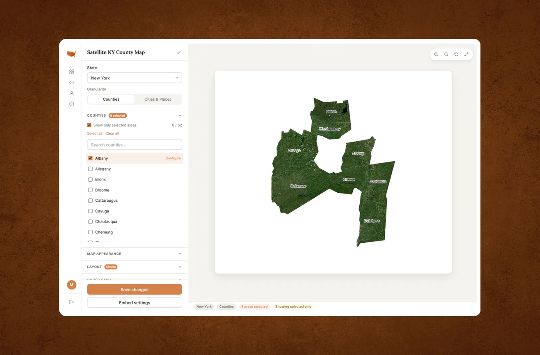Zoom out of the map

tap(446, 54)
